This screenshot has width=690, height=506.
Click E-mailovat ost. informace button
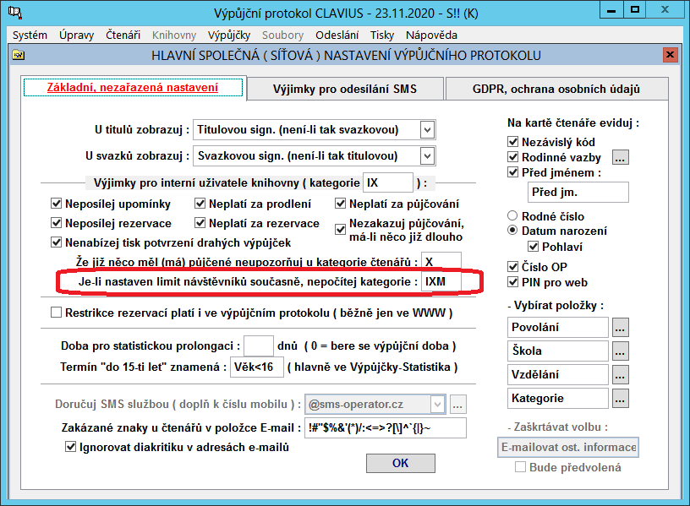coord(568,448)
